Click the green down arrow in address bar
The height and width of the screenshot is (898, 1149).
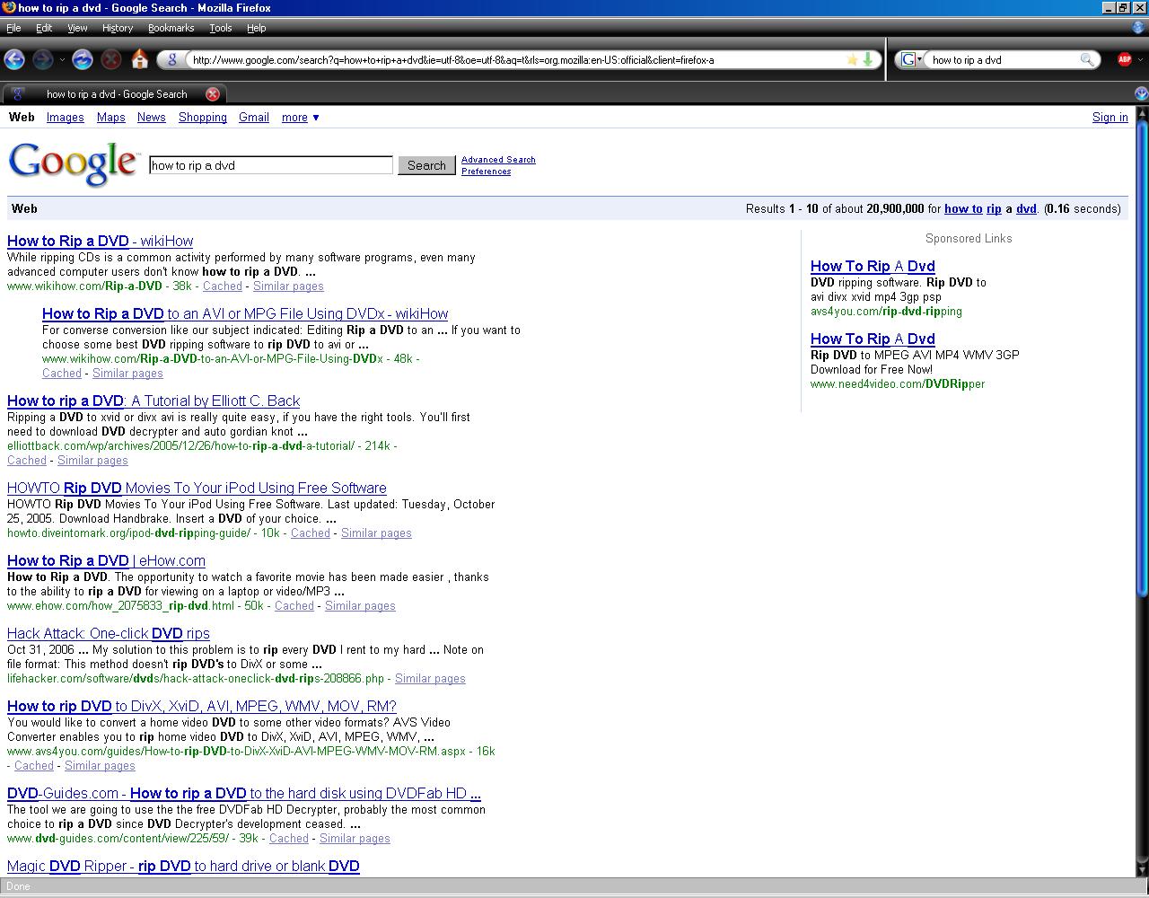pos(868,60)
